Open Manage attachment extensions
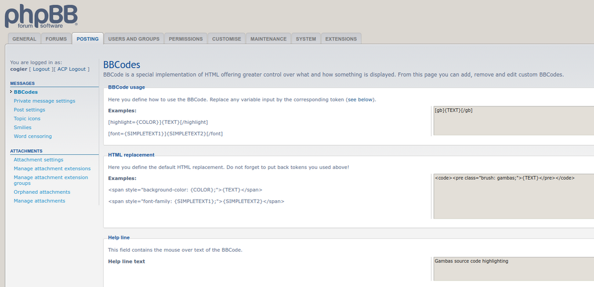 52,168
